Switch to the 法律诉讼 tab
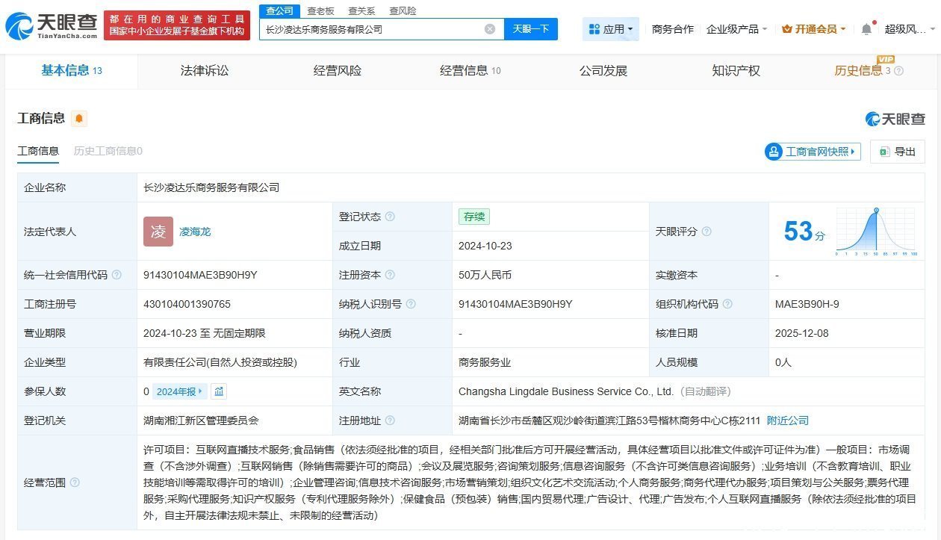This screenshot has width=941, height=540. pos(205,71)
